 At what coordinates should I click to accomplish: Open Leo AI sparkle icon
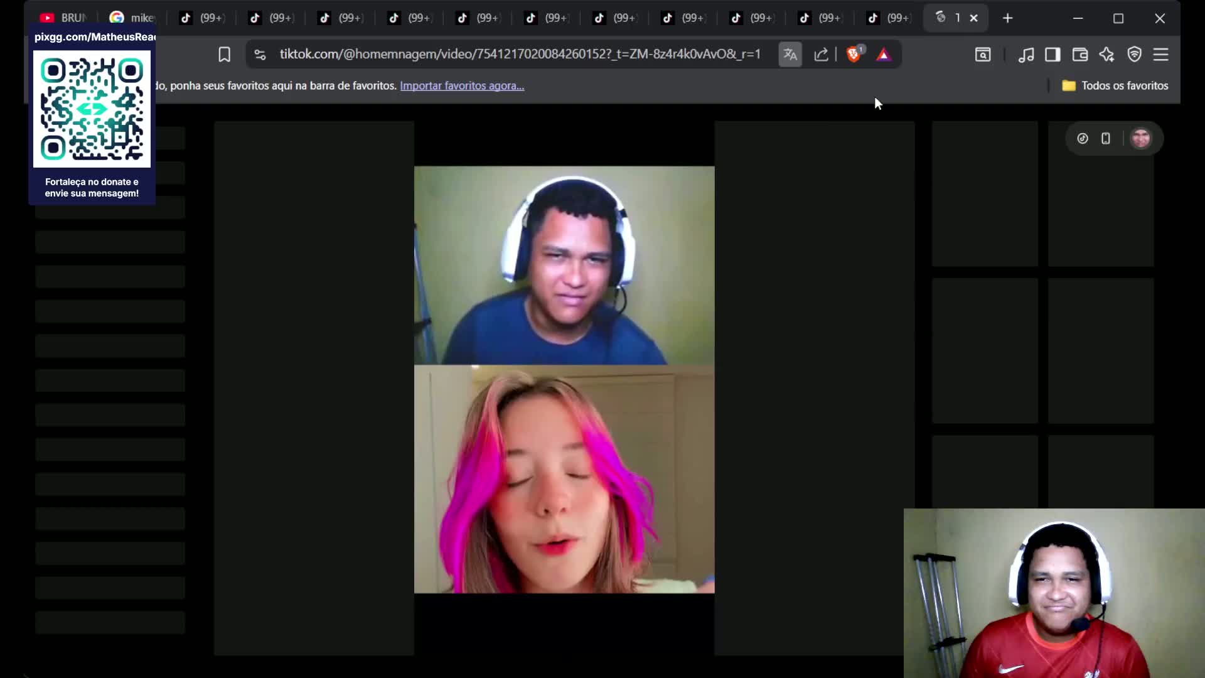click(1107, 55)
